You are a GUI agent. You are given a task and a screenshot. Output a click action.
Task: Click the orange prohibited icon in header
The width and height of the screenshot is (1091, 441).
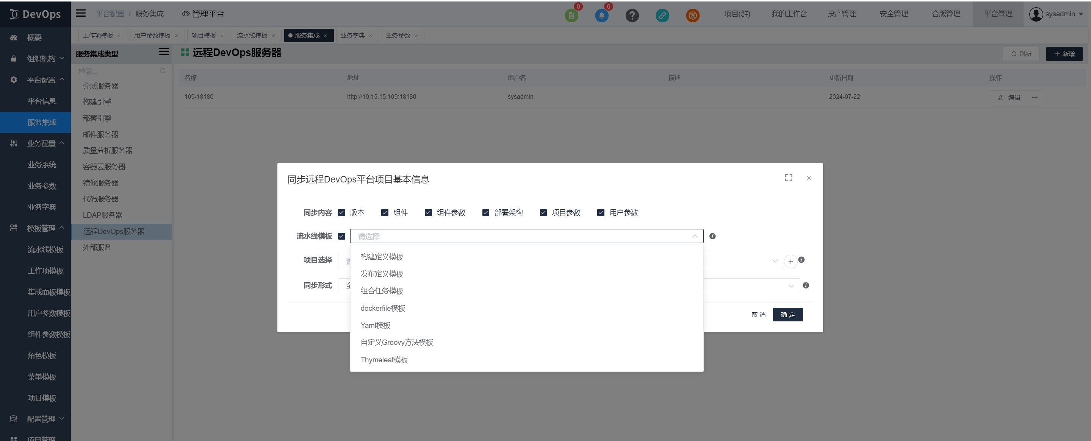[x=692, y=16]
